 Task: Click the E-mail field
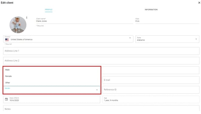pos(151,80)
